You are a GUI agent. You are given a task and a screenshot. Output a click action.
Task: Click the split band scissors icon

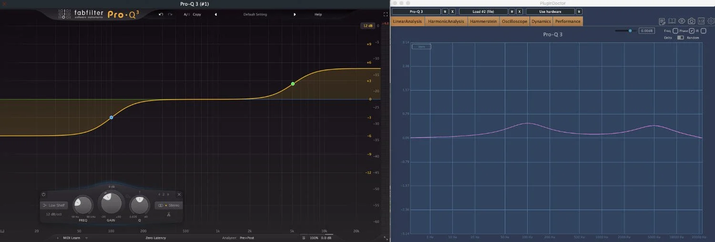pyautogui.click(x=169, y=214)
